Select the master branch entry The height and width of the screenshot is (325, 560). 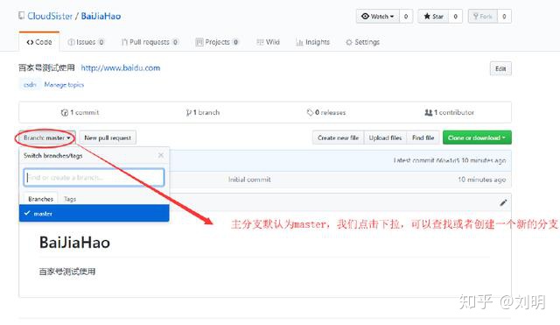pos(94,213)
